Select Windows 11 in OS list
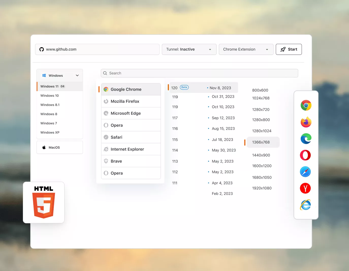This screenshot has height=271, width=349. [60, 86]
